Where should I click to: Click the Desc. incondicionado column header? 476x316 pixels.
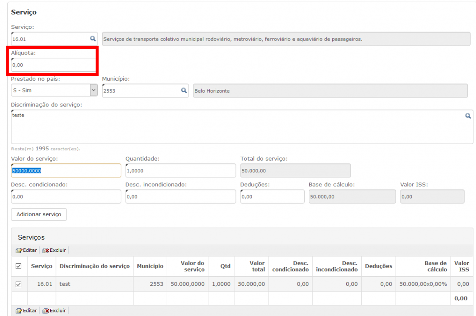pos(337,266)
